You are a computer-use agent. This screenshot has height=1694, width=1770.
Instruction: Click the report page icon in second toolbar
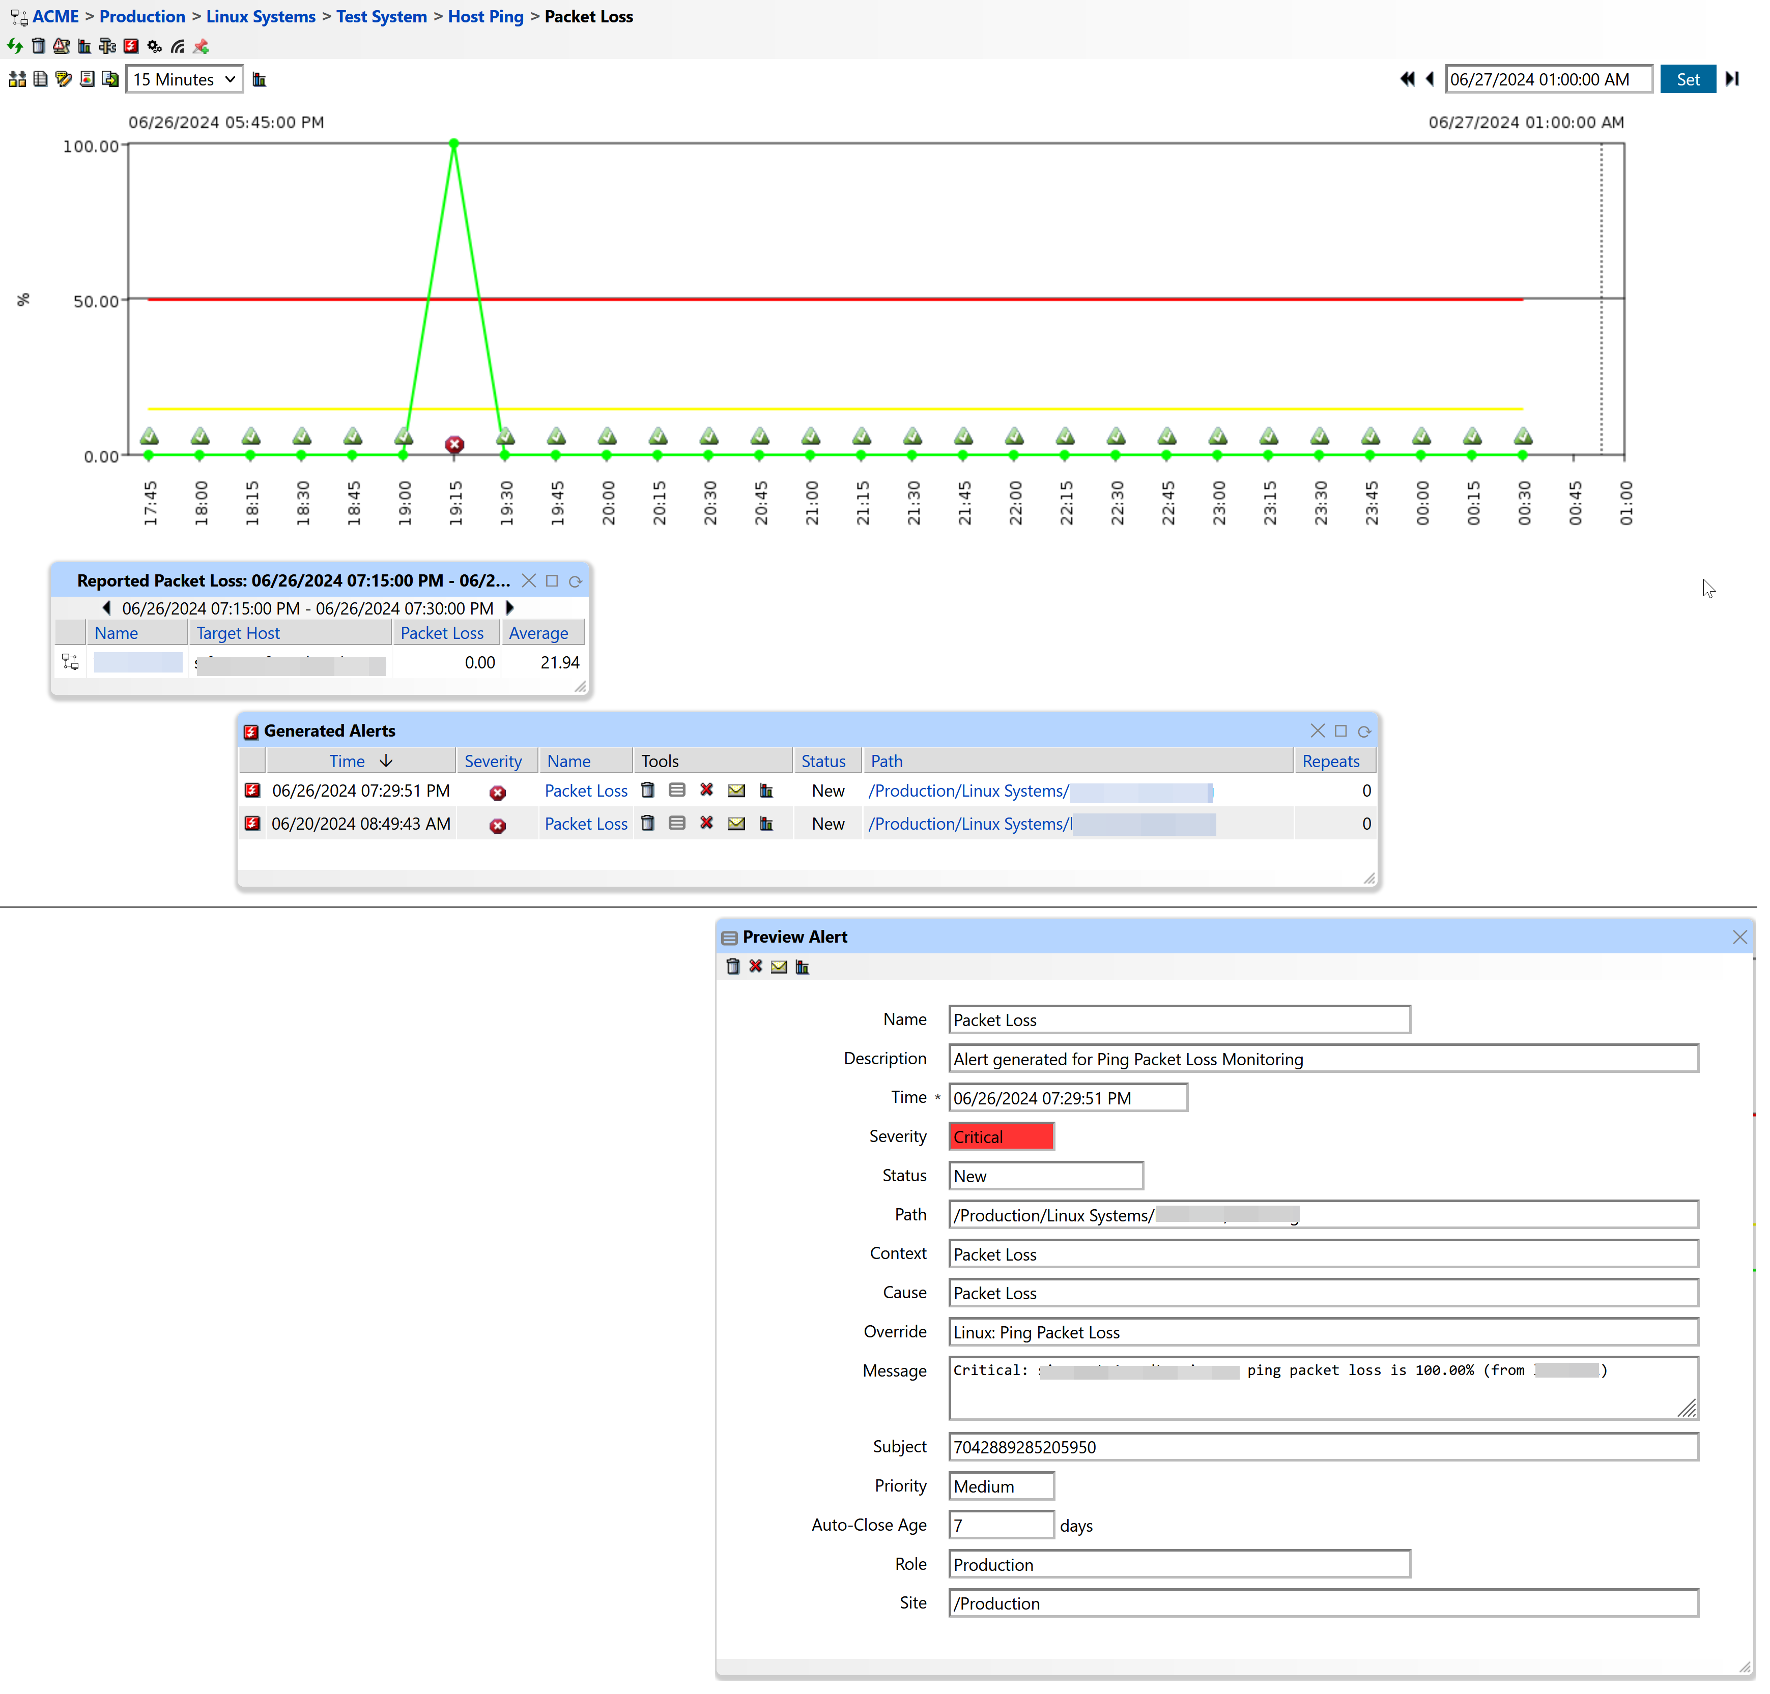pyautogui.click(x=88, y=79)
